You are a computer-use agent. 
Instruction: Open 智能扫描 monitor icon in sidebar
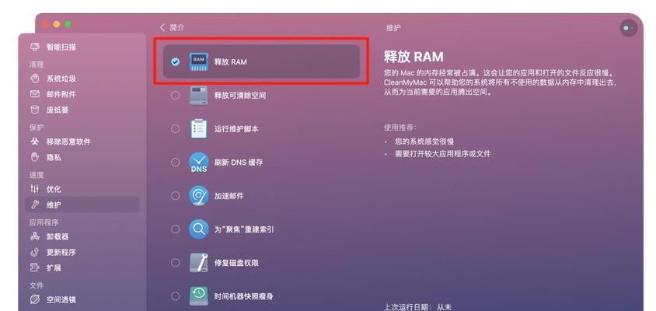[x=35, y=47]
